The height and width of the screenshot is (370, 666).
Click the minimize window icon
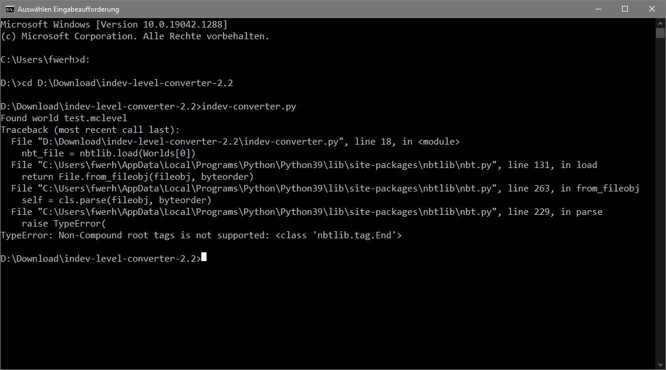[x=598, y=9]
